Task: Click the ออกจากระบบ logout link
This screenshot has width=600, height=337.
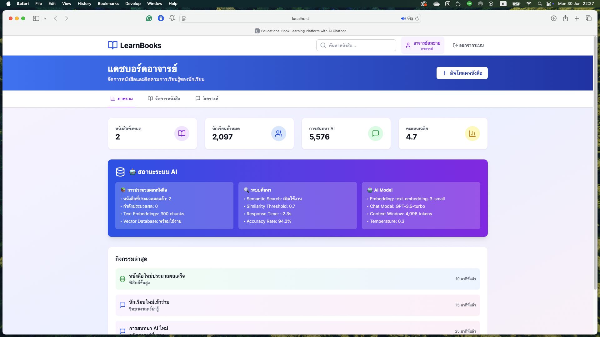Action: 468,45
